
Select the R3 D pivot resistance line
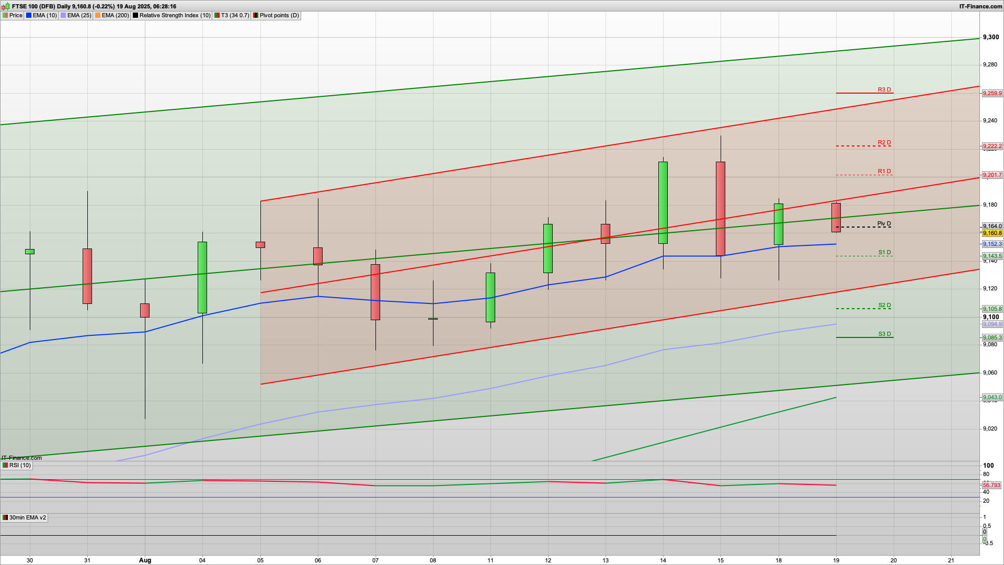[864, 93]
